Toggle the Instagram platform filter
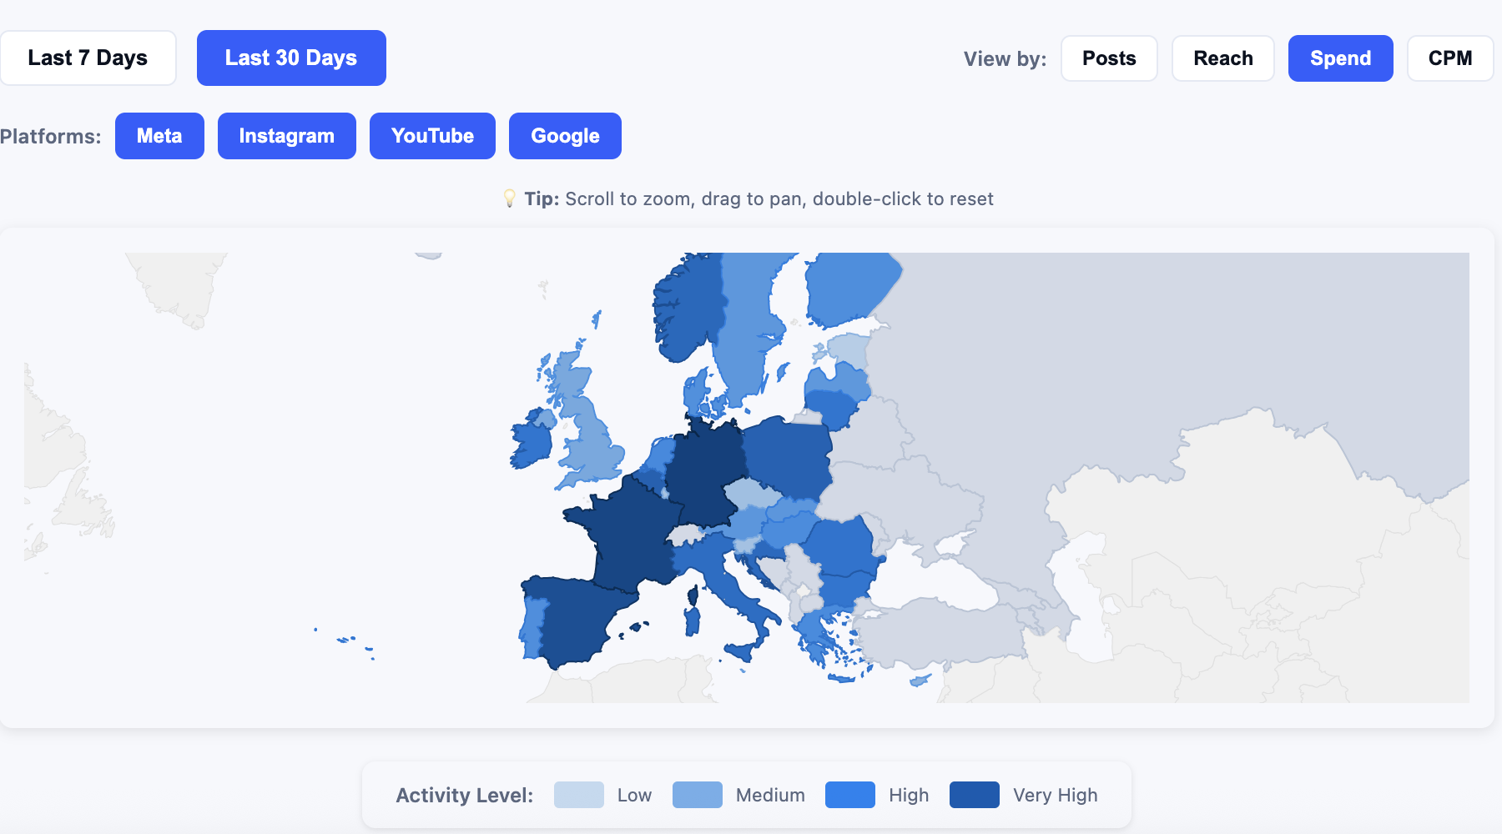 [x=286, y=136]
